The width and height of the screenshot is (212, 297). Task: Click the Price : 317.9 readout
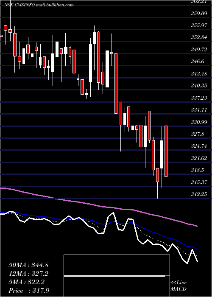[29, 291]
